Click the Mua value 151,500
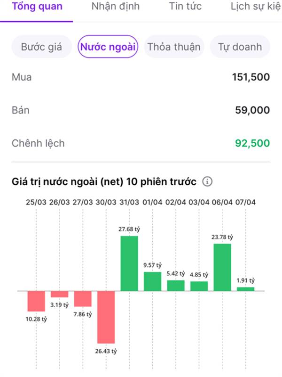282x377 pixels. coord(251,77)
